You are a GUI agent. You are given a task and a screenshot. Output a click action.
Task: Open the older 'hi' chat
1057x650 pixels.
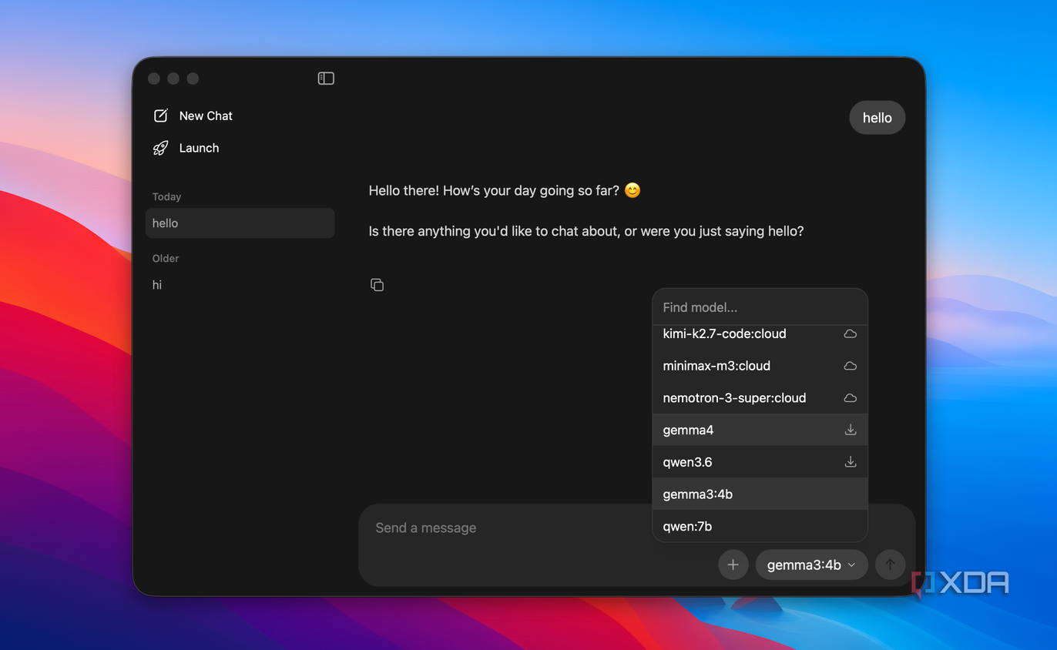click(240, 285)
